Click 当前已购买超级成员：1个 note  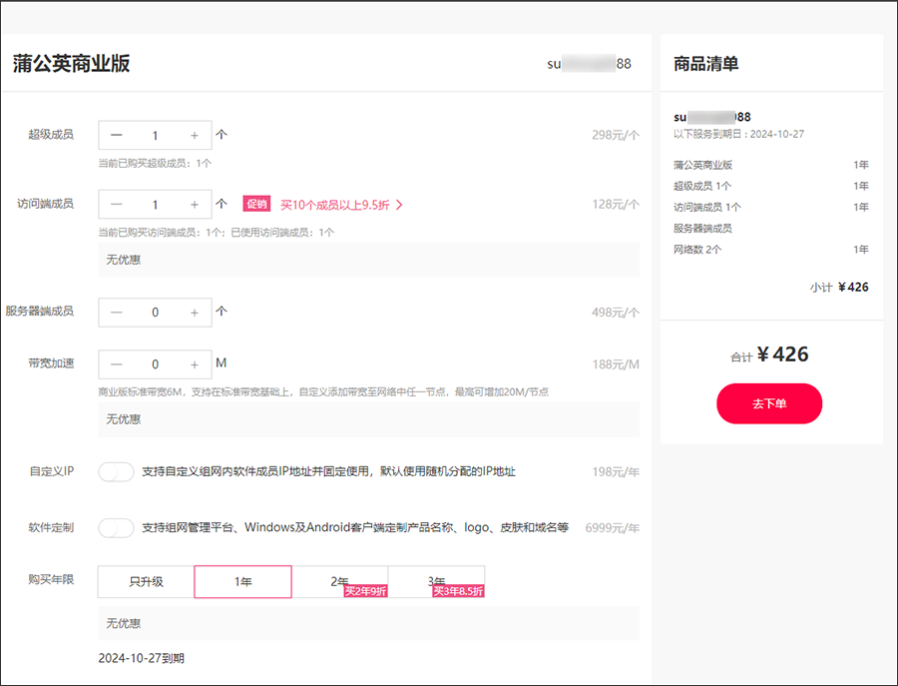155,164
